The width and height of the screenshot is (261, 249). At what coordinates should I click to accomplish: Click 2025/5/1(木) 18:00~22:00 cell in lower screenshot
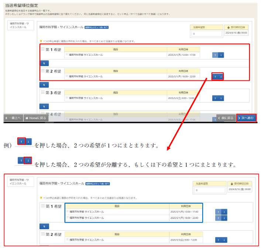186,218
